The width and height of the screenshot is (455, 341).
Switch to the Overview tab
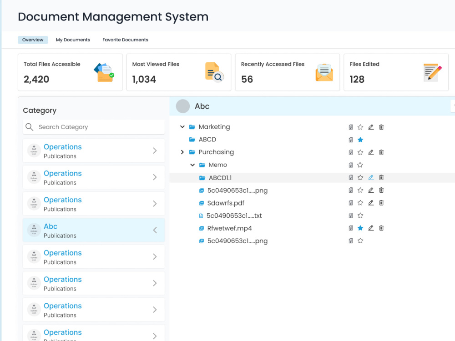33,40
